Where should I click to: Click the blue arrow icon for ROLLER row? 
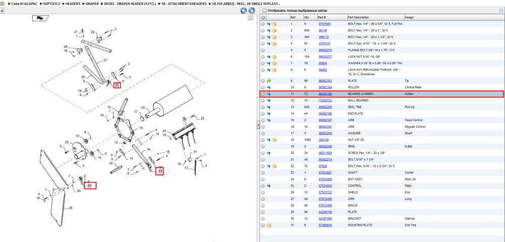[x=268, y=87]
